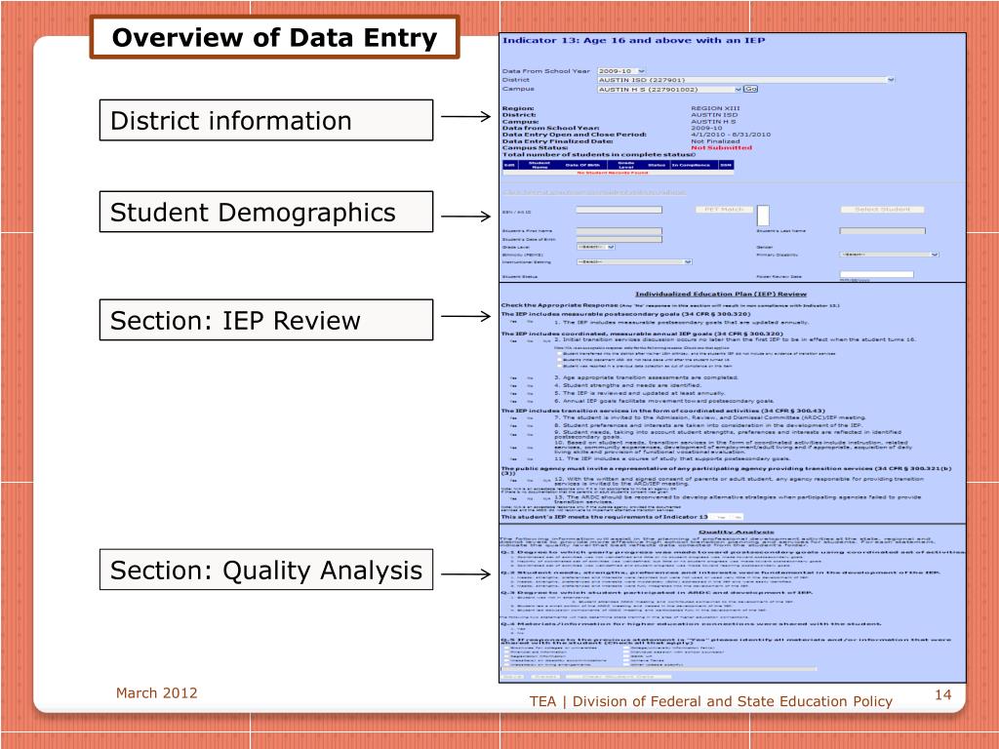This screenshot has width=999, height=749.
Task: Open the Campus dropdown showing AUSTIN H S
Action: (x=669, y=89)
